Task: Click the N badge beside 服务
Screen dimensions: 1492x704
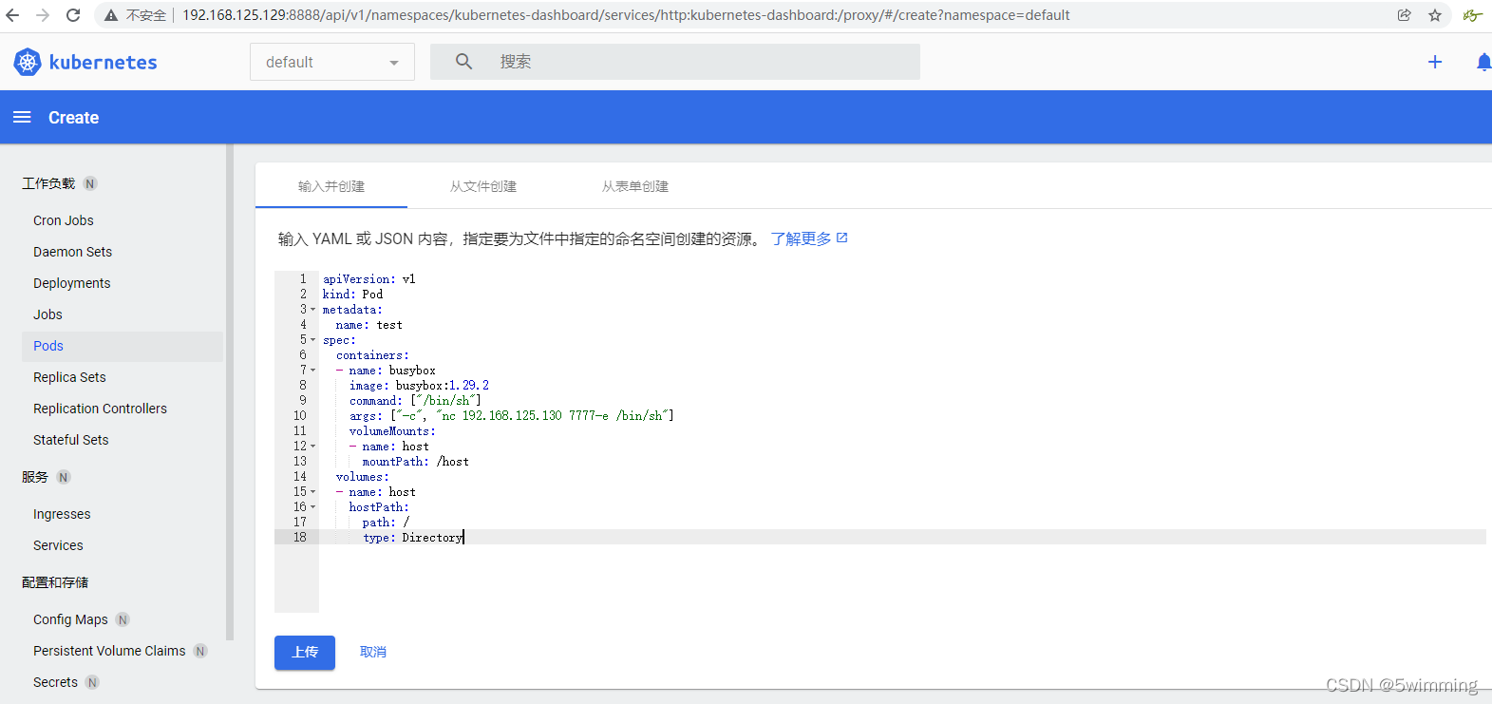Action: click(64, 477)
